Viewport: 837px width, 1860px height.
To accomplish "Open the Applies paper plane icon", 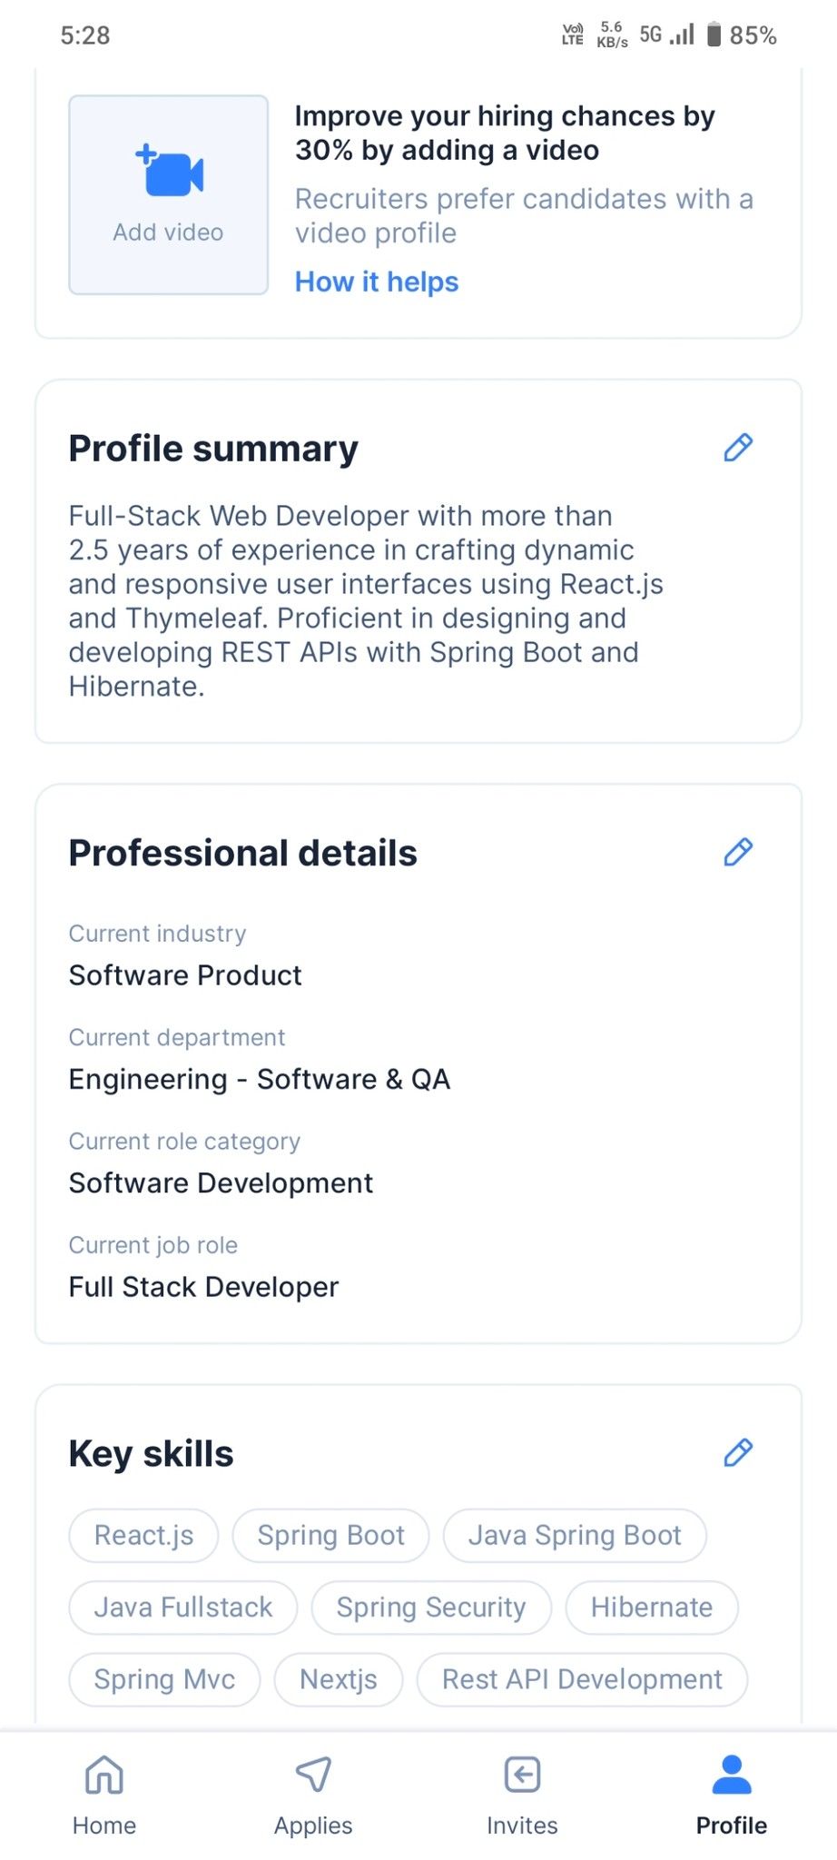I will (x=313, y=1776).
